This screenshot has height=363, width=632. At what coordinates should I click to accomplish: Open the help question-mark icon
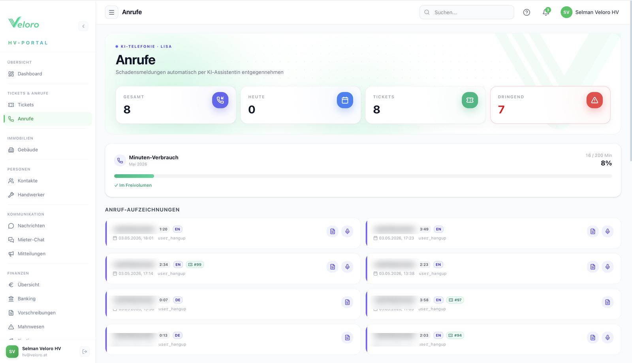click(527, 12)
